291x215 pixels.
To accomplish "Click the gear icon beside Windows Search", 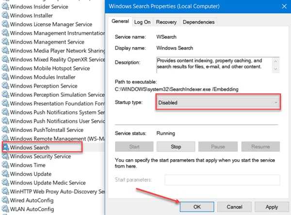I will 5,148.
